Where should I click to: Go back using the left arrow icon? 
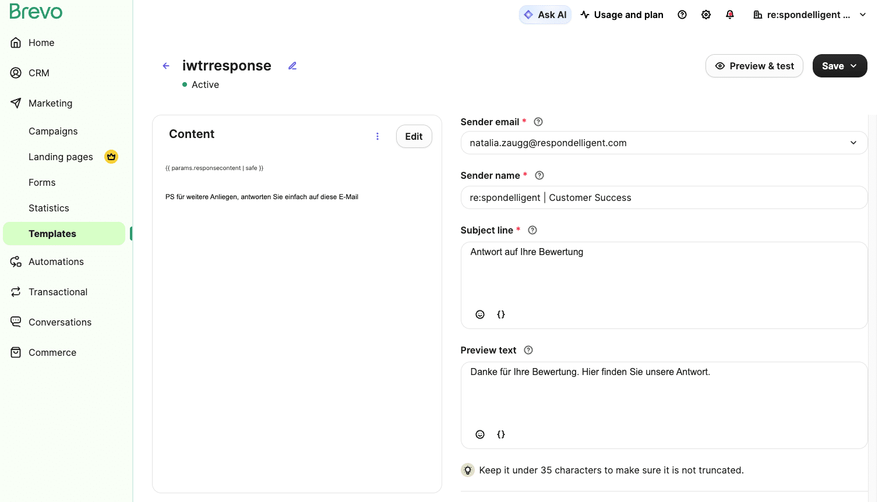pos(166,66)
